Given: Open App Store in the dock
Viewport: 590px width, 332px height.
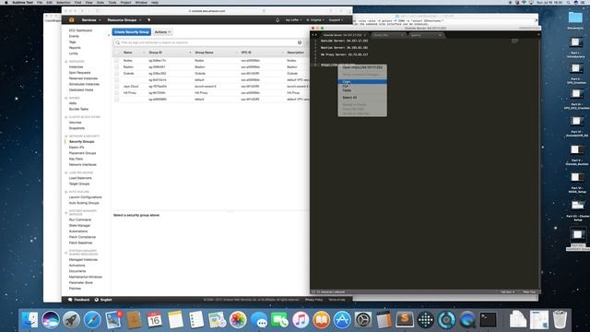Looking at the screenshot, I should [x=342, y=320].
